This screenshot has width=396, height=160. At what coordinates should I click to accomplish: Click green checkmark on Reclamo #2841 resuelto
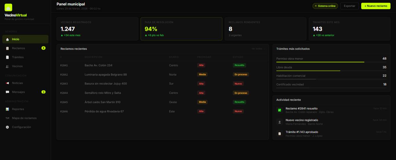[x=279, y=110]
